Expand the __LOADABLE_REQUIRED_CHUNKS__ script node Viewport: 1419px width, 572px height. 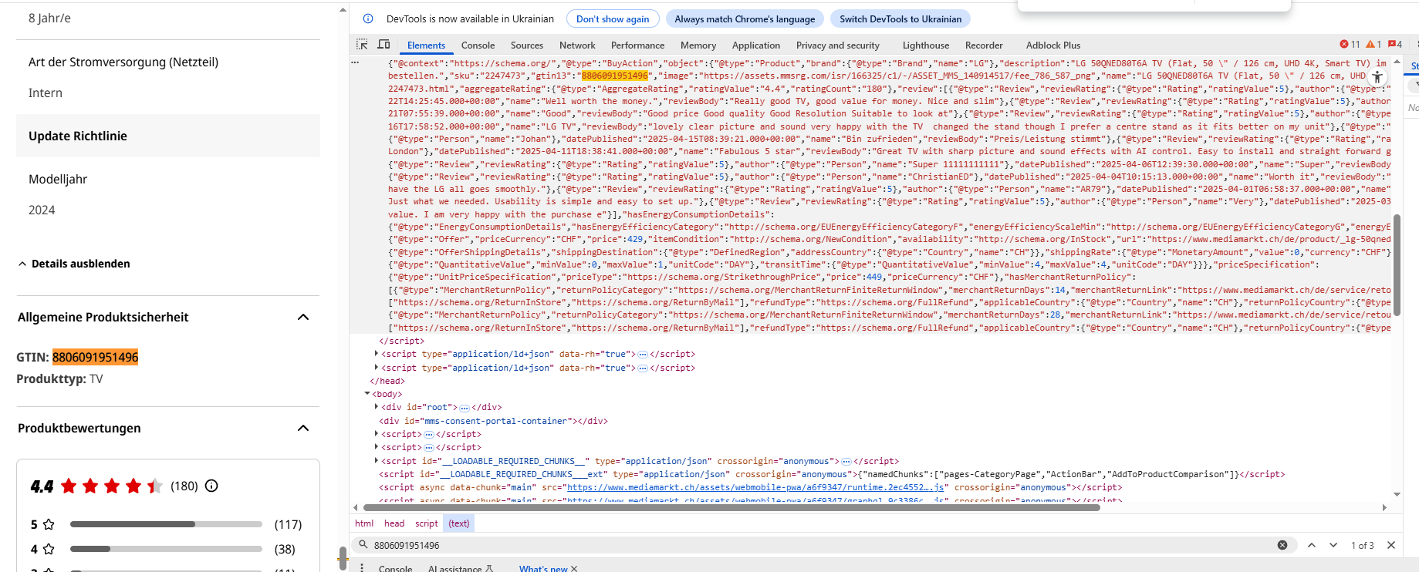point(377,461)
